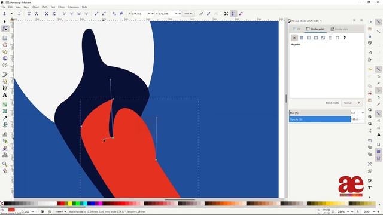Click the X coordinate input field

click(x=139, y=14)
